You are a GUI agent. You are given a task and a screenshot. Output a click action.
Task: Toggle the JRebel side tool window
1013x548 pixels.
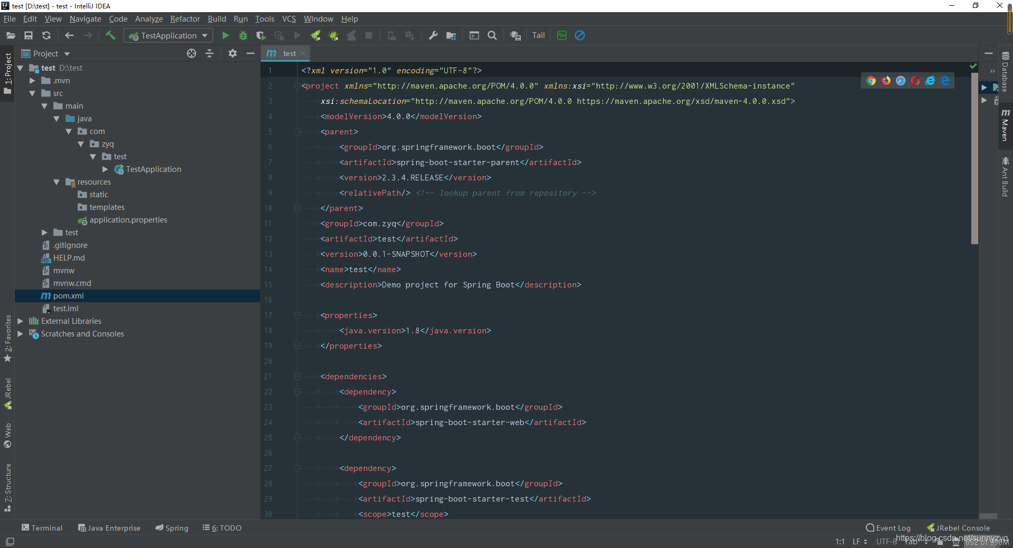point(7,393)
